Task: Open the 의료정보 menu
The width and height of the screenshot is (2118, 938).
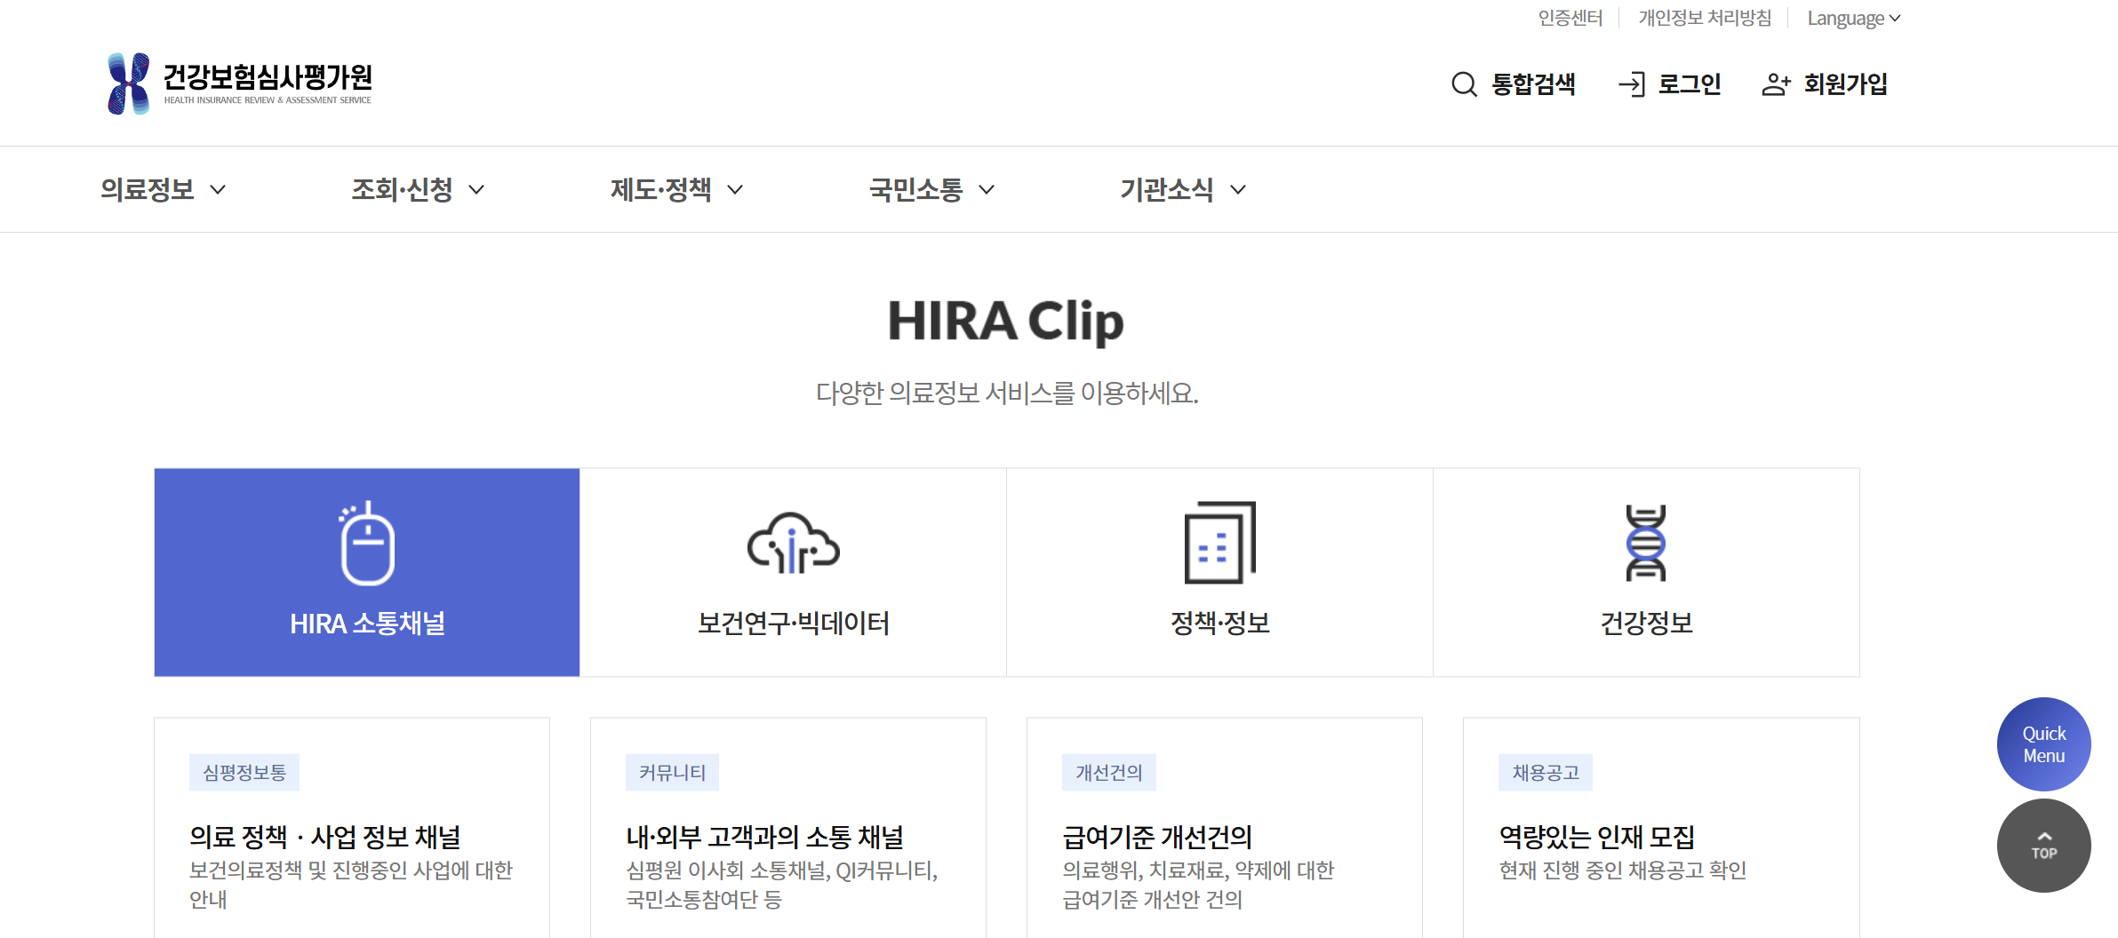Action: (x=148, y=189)
